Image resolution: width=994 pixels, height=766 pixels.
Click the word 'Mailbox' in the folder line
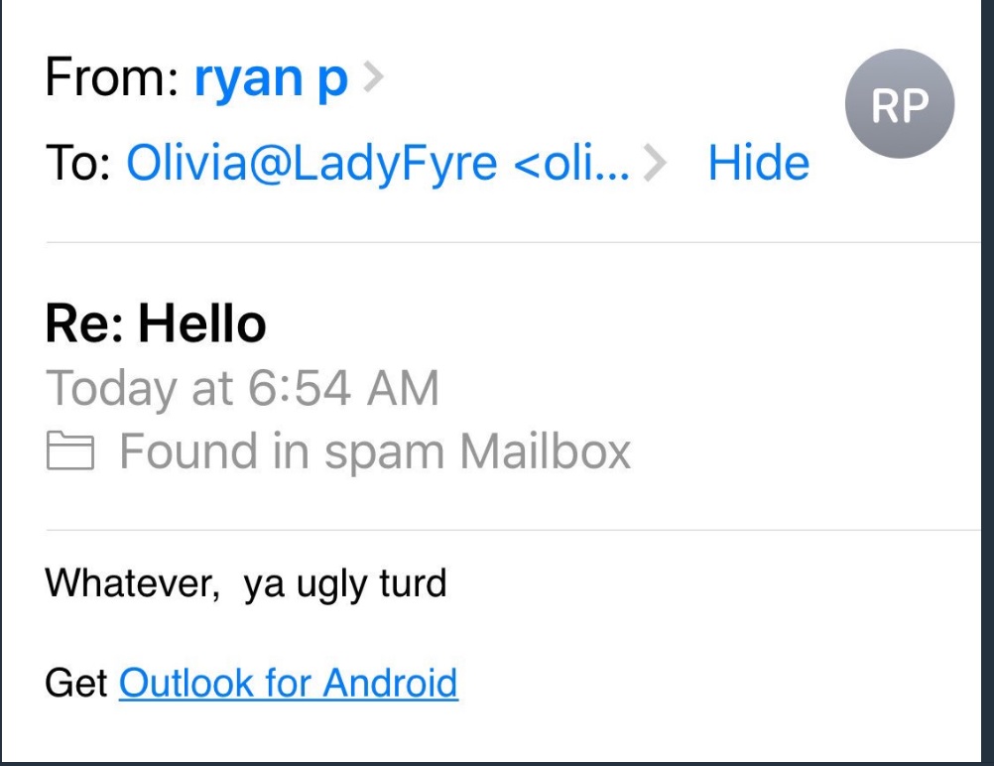545,452
